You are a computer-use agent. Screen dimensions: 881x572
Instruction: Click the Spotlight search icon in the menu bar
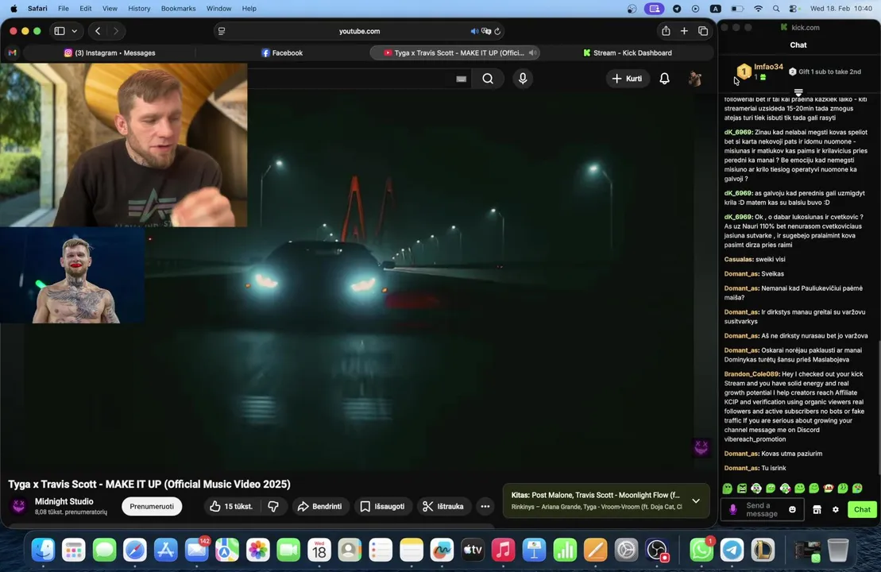click(776, 9)
